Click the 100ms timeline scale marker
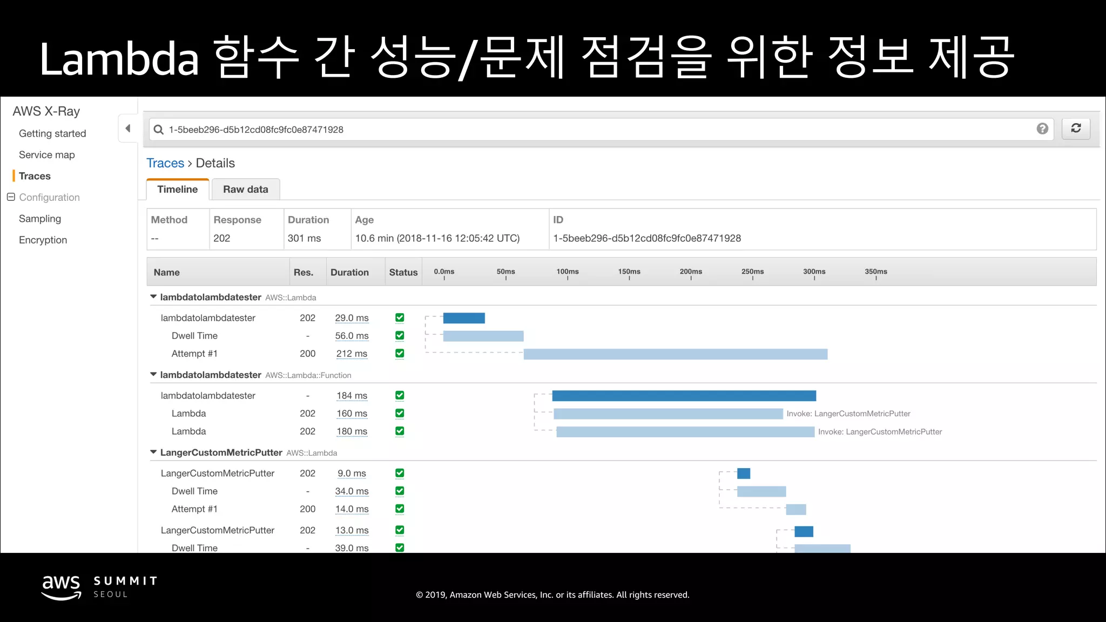The image size is (1106, 622). click(x=568, y=272)
